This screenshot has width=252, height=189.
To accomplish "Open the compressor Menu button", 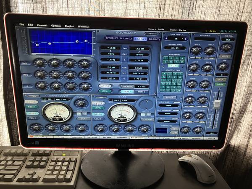I will click(x=31, y=107).
